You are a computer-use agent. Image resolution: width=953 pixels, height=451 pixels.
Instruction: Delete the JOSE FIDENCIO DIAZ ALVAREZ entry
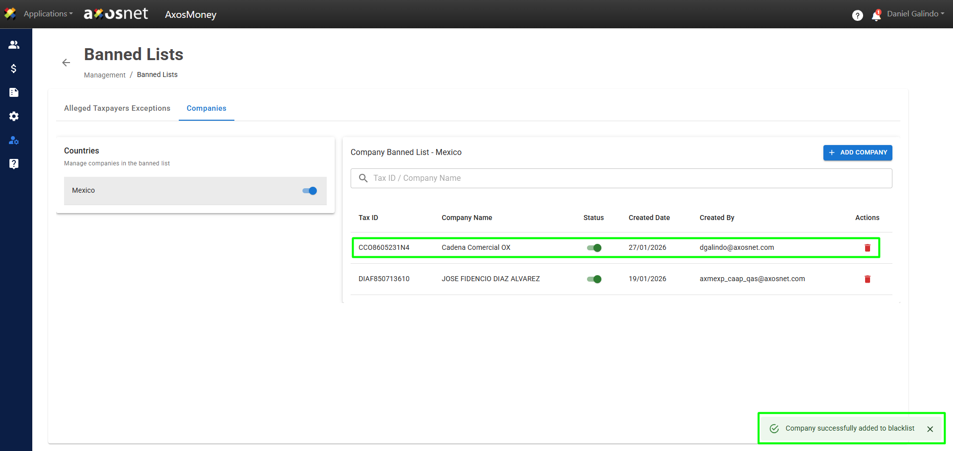[867, 279]
